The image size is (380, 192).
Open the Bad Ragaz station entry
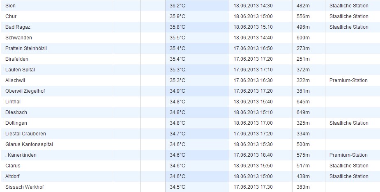click(18, 27)
